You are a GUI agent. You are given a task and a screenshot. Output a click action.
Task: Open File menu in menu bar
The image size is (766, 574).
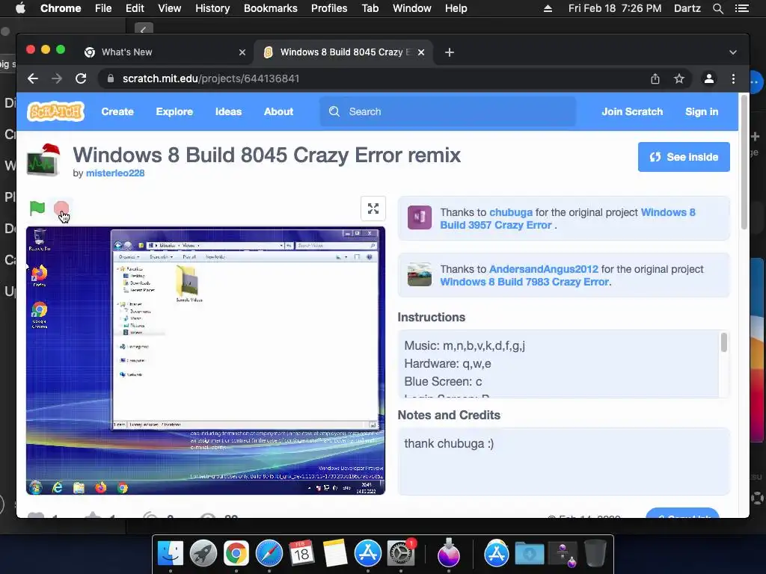(103, 8)
